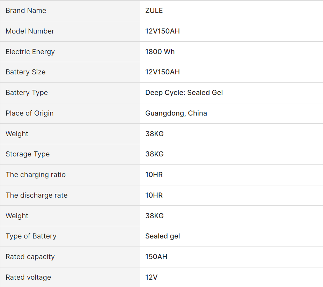This screenshot has width=323, height=287.
Task: Click the Battery Type row label
Action: click(27, 93)
